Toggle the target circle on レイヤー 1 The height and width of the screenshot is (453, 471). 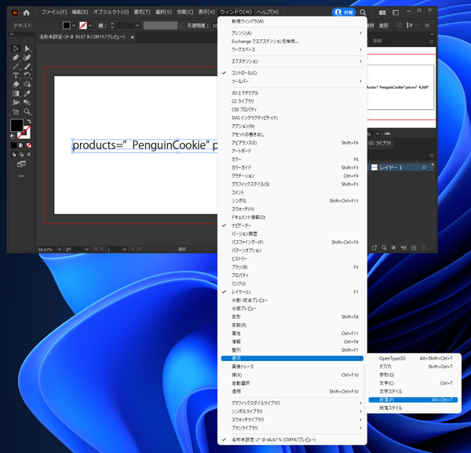click(424, 167)
